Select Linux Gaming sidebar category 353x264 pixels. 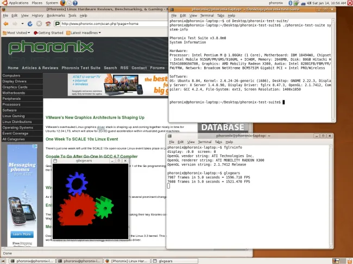pos(22,116)
